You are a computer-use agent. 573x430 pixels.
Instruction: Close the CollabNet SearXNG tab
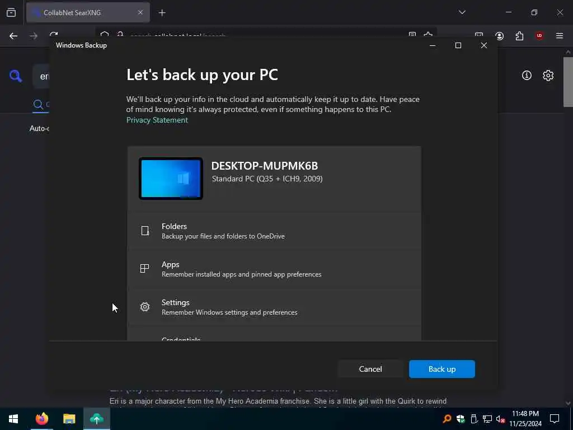pos(140,12)
